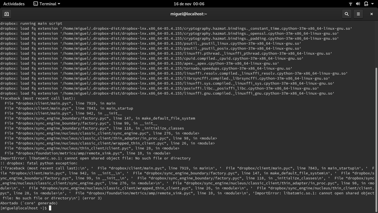Click the _cpuid extension load line
The width and height of the screenshot is (378, 213).
pyautogui.click(x=152, y=58)
